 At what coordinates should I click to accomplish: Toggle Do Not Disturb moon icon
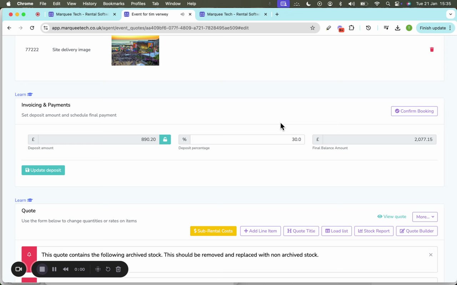click(308, 4)
